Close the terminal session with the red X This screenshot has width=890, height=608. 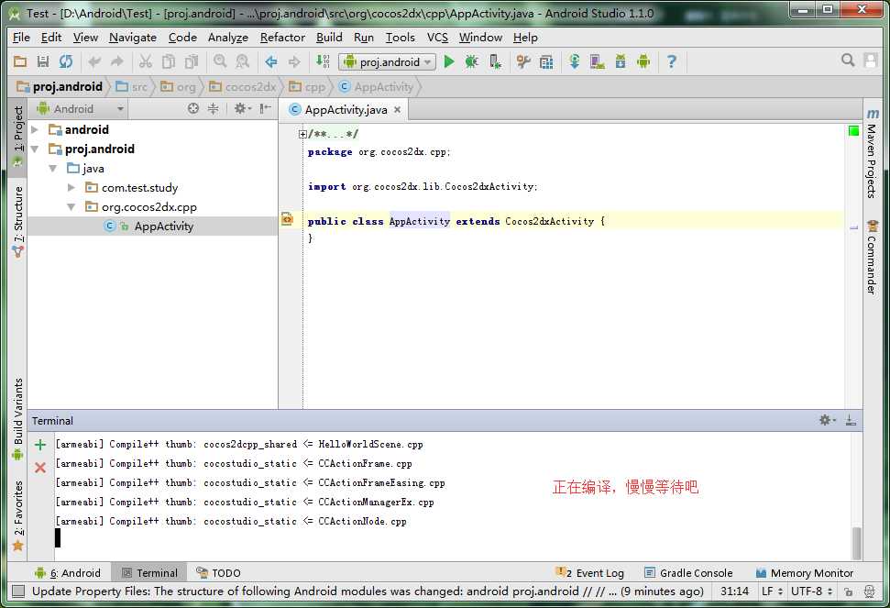pyautogui.click(x=39, y=468)
